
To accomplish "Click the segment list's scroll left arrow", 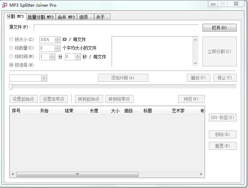I will [x=13, y=174].
